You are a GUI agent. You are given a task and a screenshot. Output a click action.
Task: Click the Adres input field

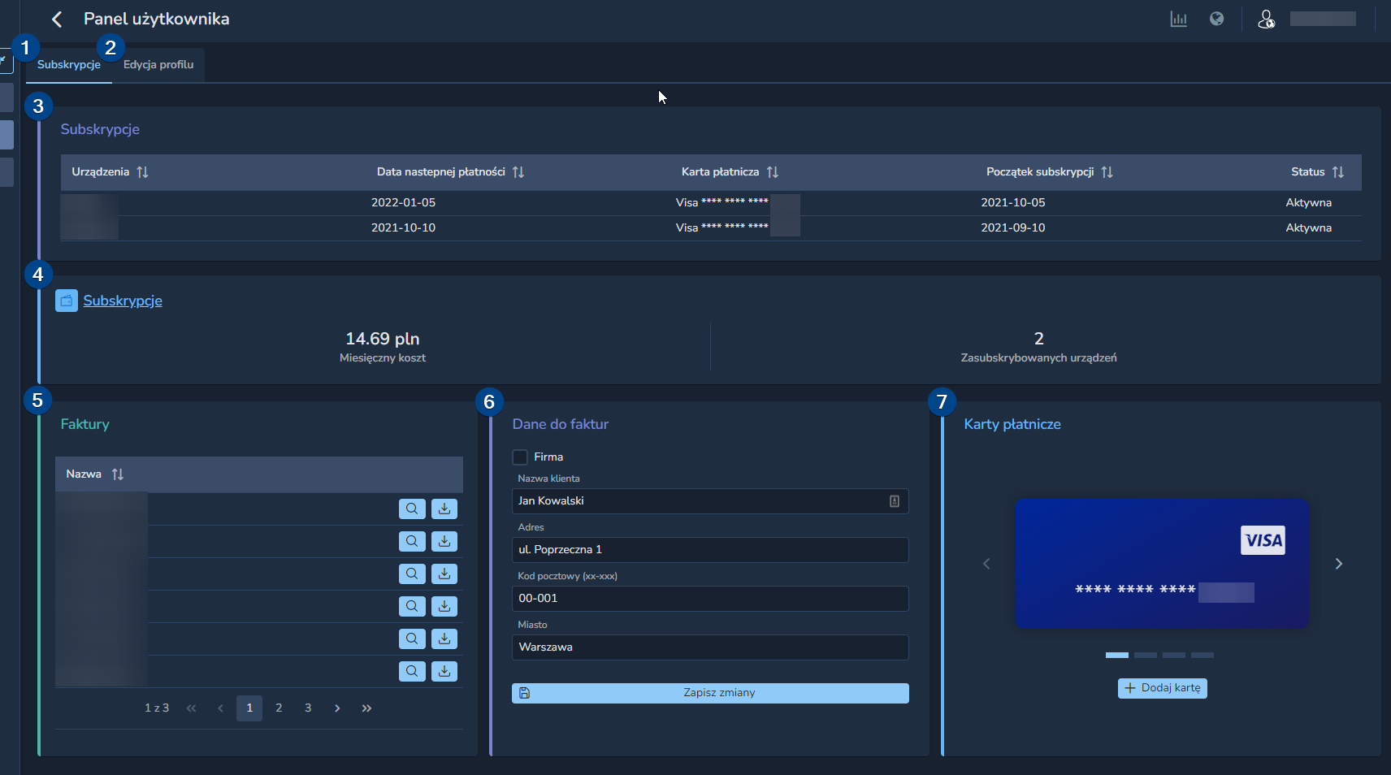coord(710,550)
